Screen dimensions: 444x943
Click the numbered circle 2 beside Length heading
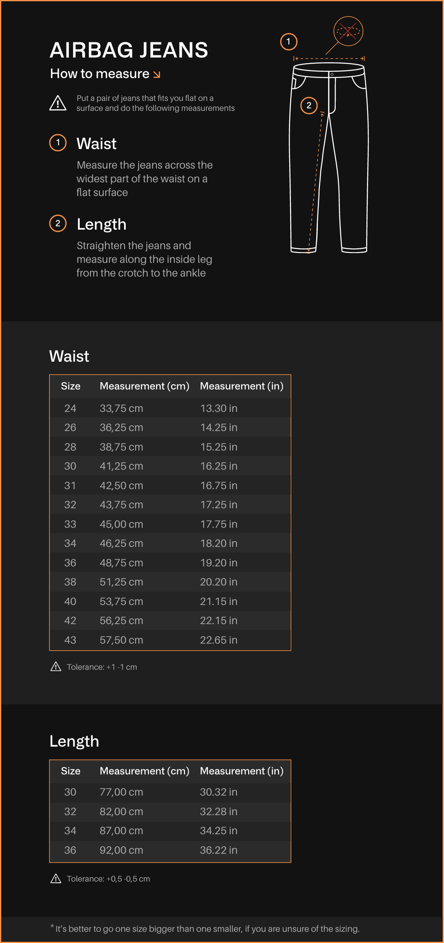58,223
